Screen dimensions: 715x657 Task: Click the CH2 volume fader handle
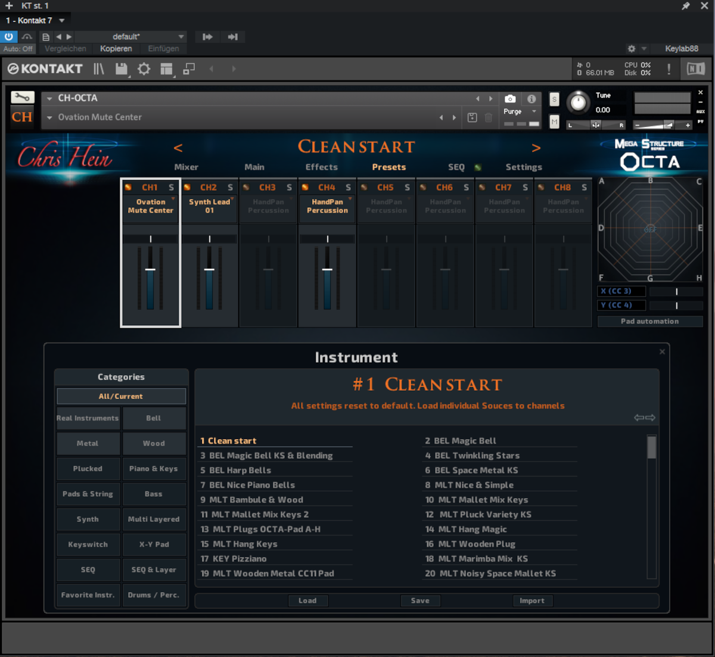click(x=209, y=270)
